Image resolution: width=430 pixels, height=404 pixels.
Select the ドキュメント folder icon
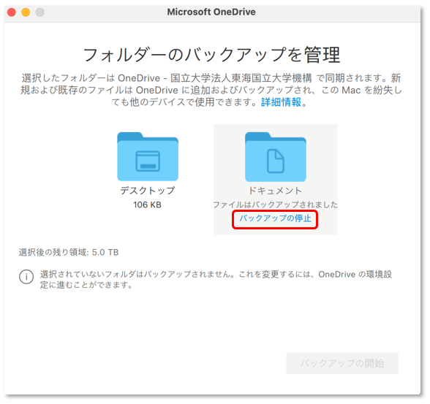click(275, 156)
